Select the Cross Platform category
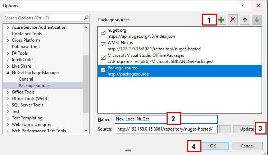268x155 pixels. coord(26,40)
